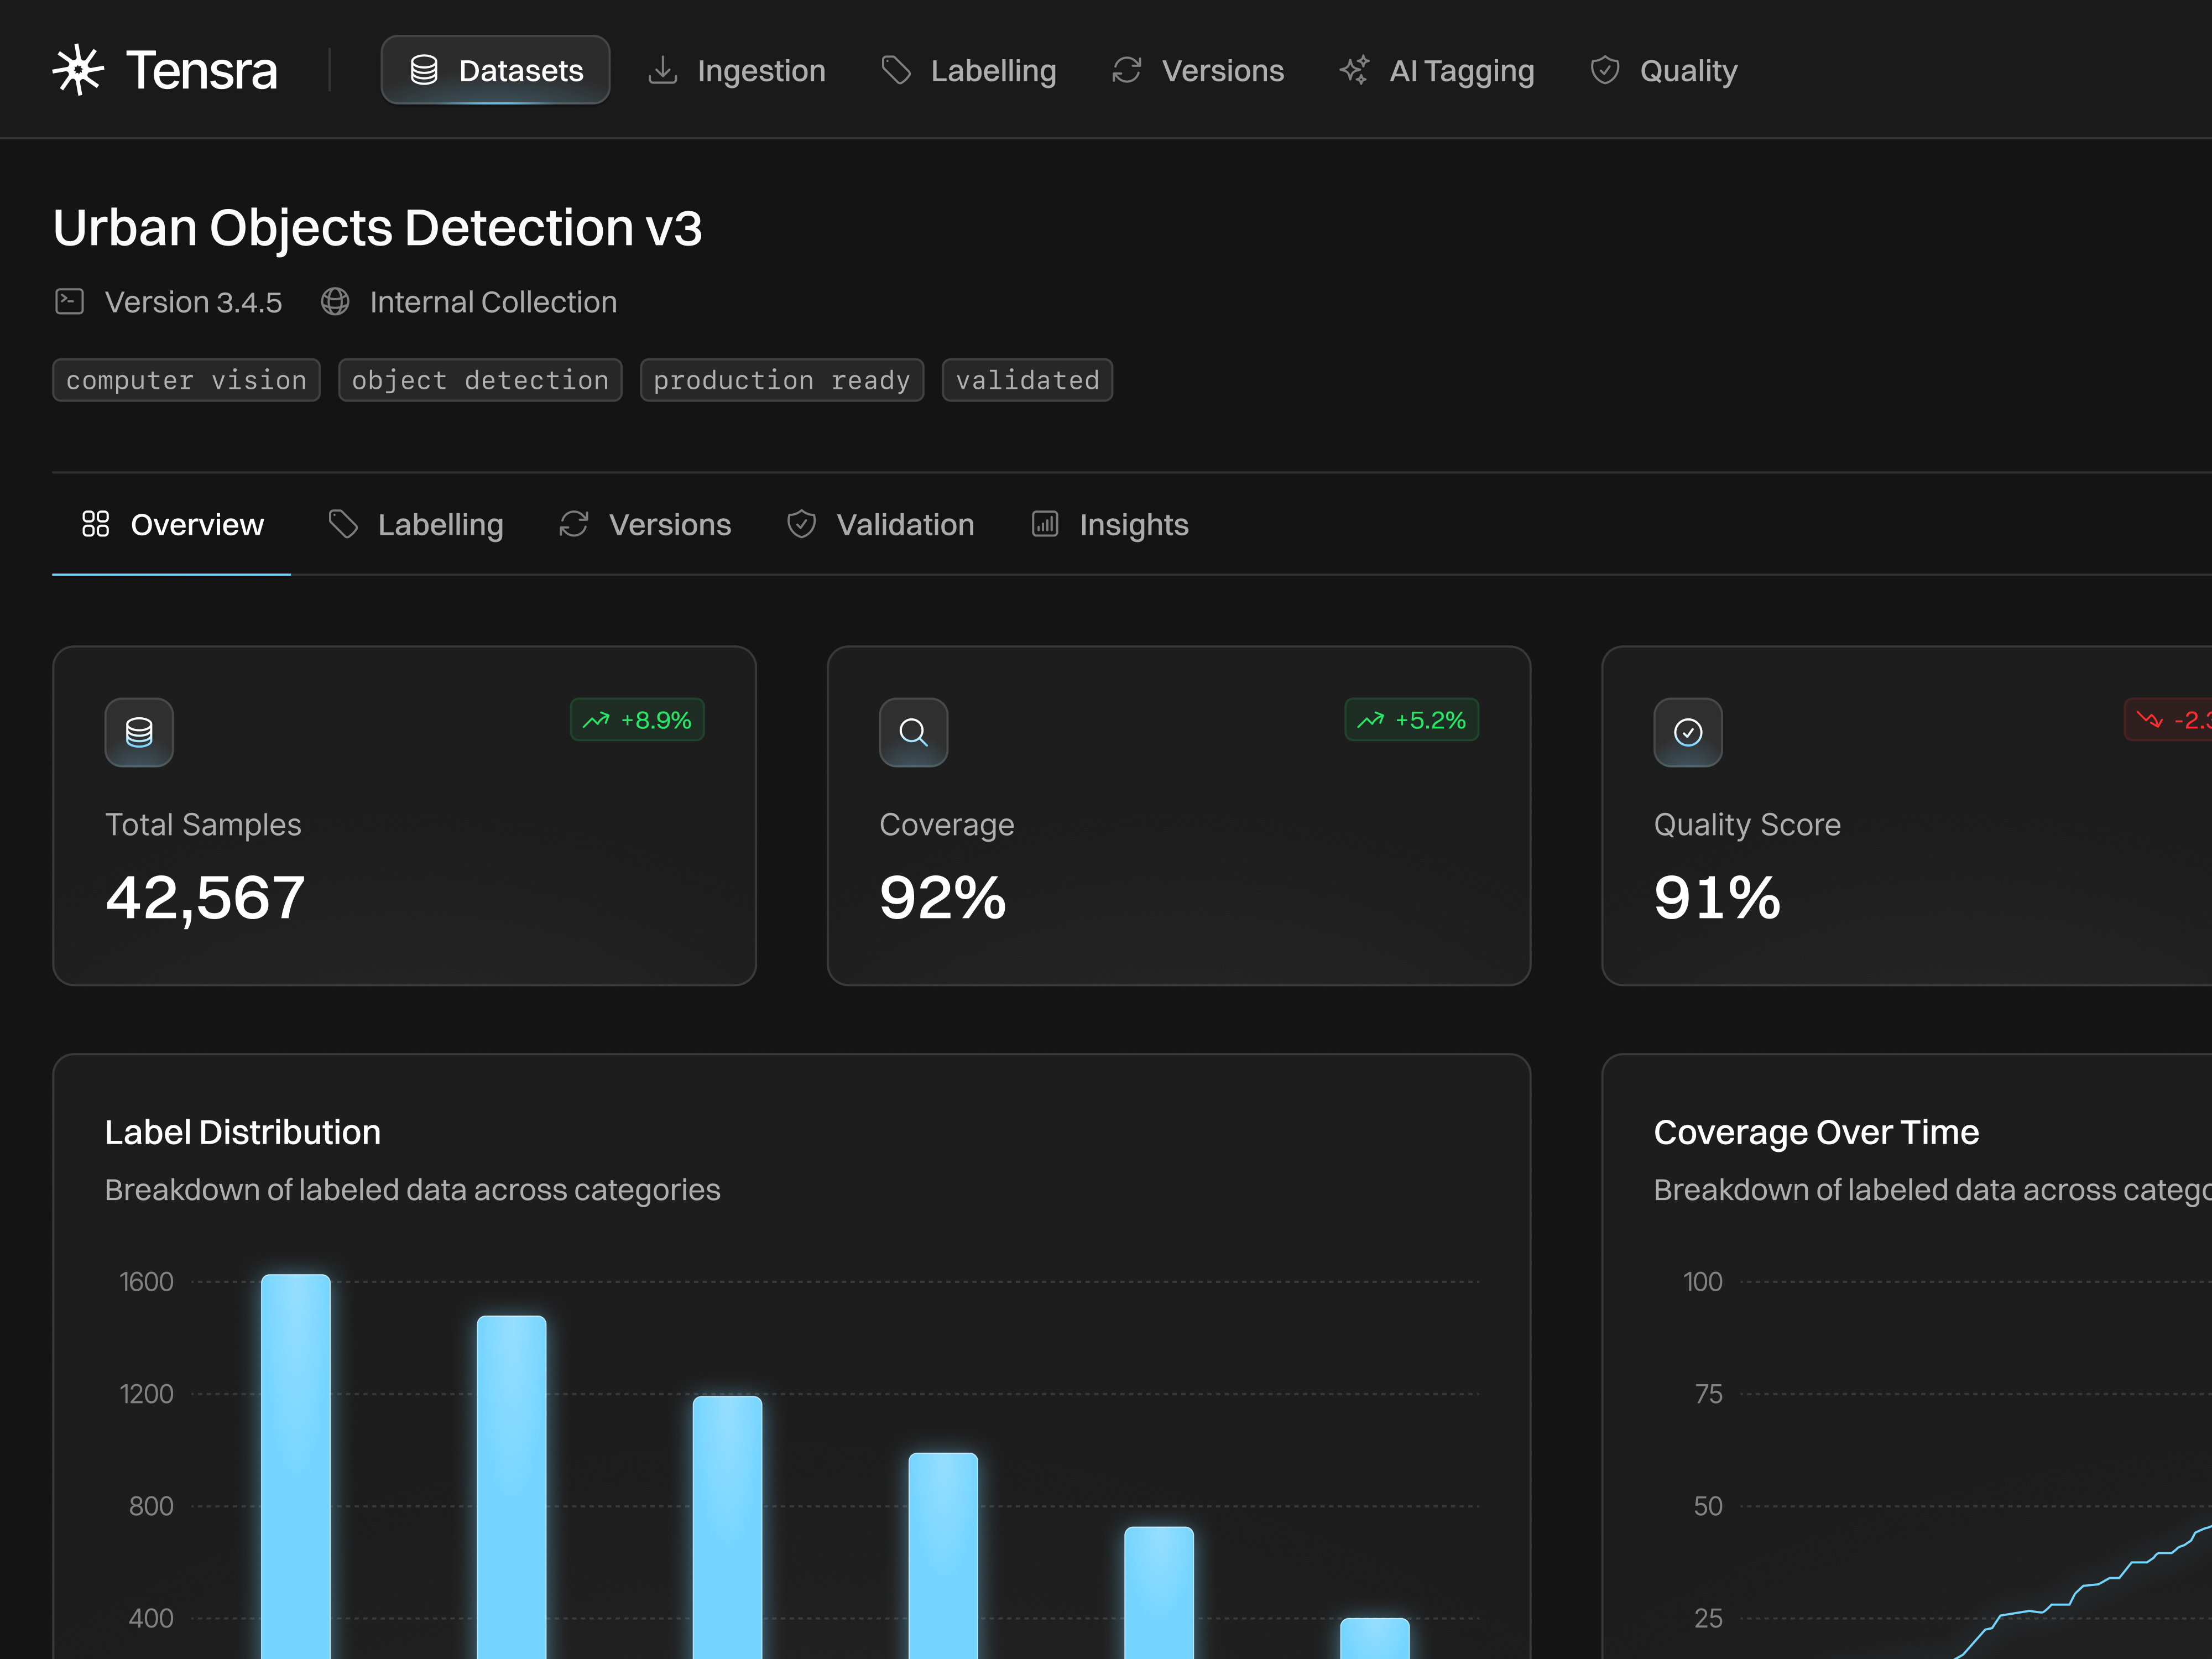The width and height of the screenshot is (2212, 1659).
Task: Open the Datasets section in top navigation
Action: click(495, 70)
